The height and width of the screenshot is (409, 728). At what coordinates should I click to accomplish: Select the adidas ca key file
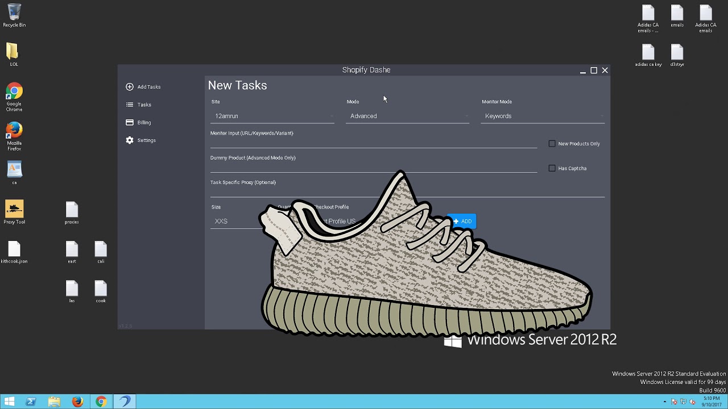pyautogui.click(x=648, y=55)
